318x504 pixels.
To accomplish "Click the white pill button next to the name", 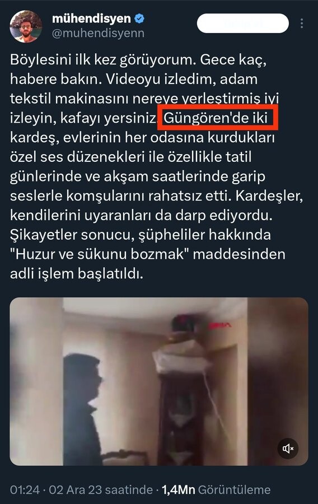I will (243, 23).
